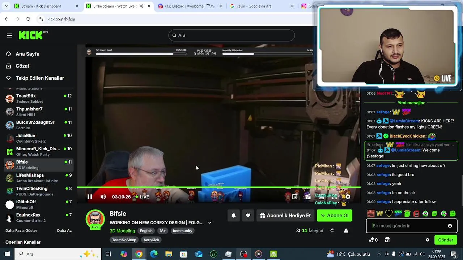Open JuliaBlue channel in sidebar
This screenshot has width=463, height=260.
point(38,138)
